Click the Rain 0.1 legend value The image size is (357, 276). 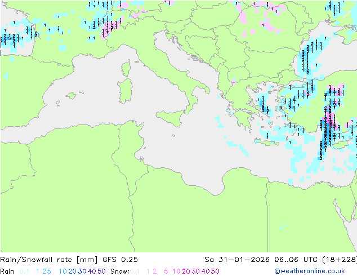[x=24, y=271]
